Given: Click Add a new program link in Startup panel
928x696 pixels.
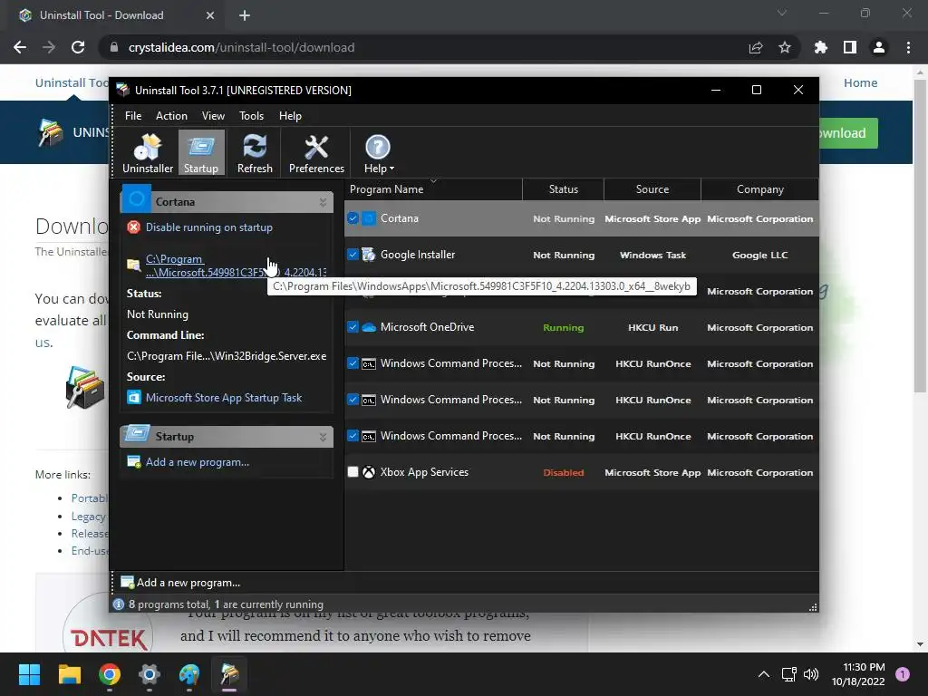Looking at the screenshot, I should pyautogui.click(x=198, y=462).
